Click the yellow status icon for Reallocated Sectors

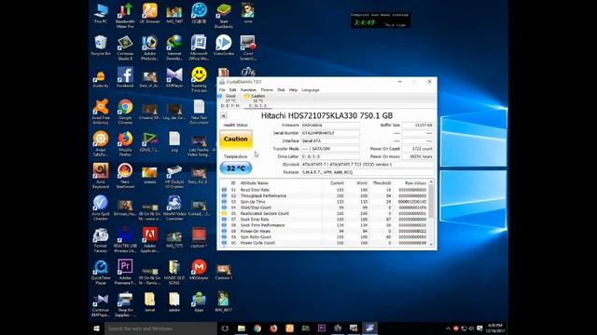(224, 213)
